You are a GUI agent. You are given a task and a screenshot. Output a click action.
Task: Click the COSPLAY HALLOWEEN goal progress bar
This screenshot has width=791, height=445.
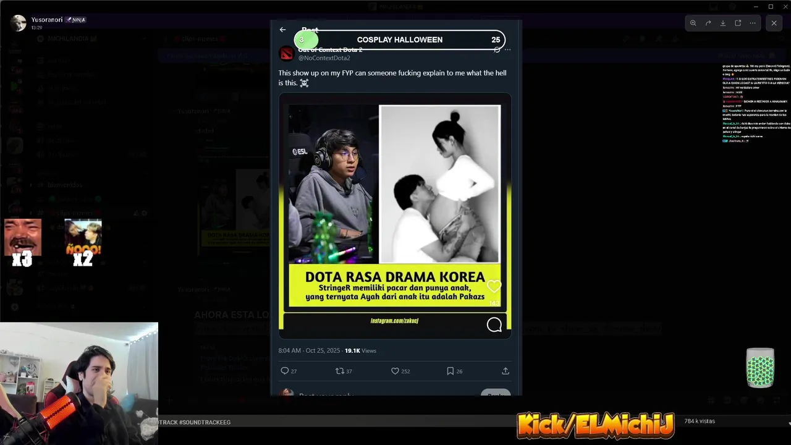400,40
